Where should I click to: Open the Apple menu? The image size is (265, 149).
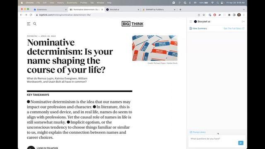tap(22, 3)
